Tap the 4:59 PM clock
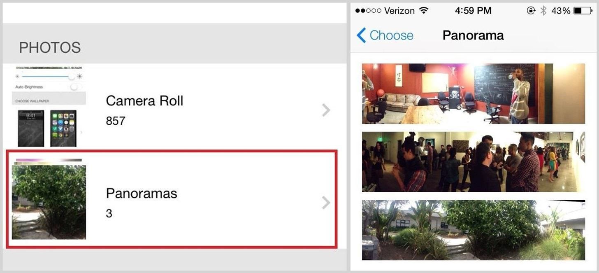Image resolution: width=599 pixels, height=273 pixels. 473,11
